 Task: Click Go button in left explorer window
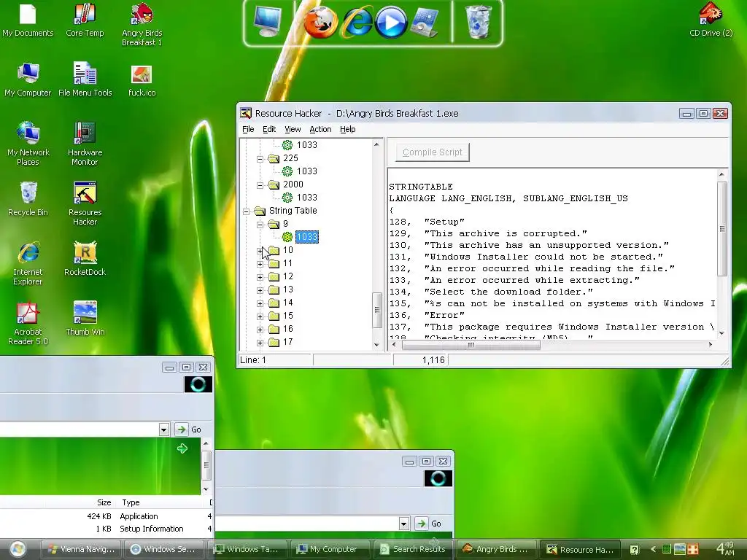(189, 429)
